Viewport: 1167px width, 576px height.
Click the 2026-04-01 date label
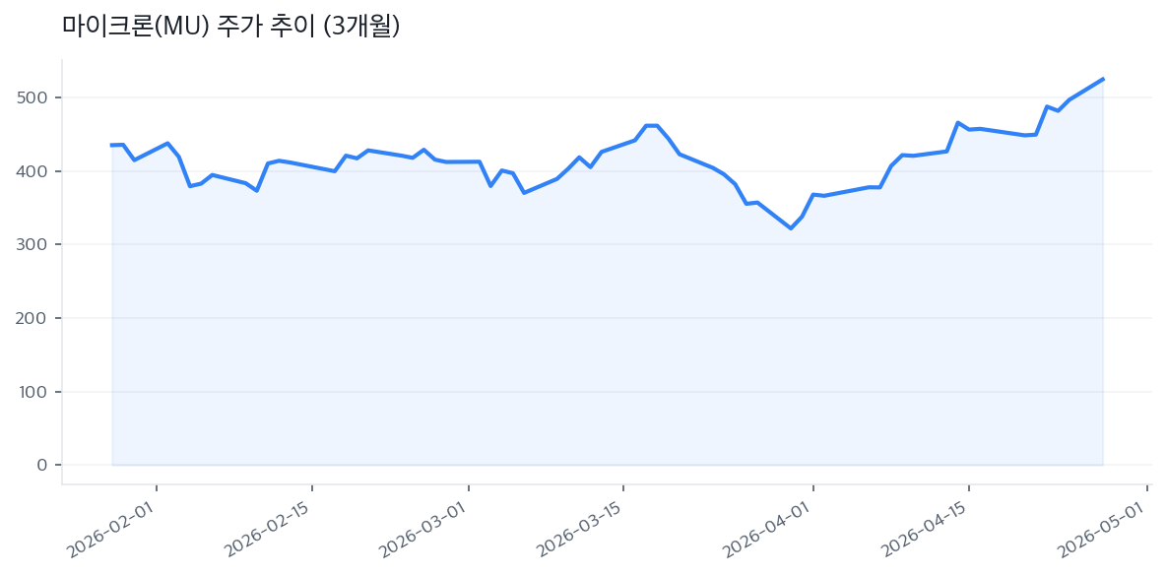click(768, 530)
